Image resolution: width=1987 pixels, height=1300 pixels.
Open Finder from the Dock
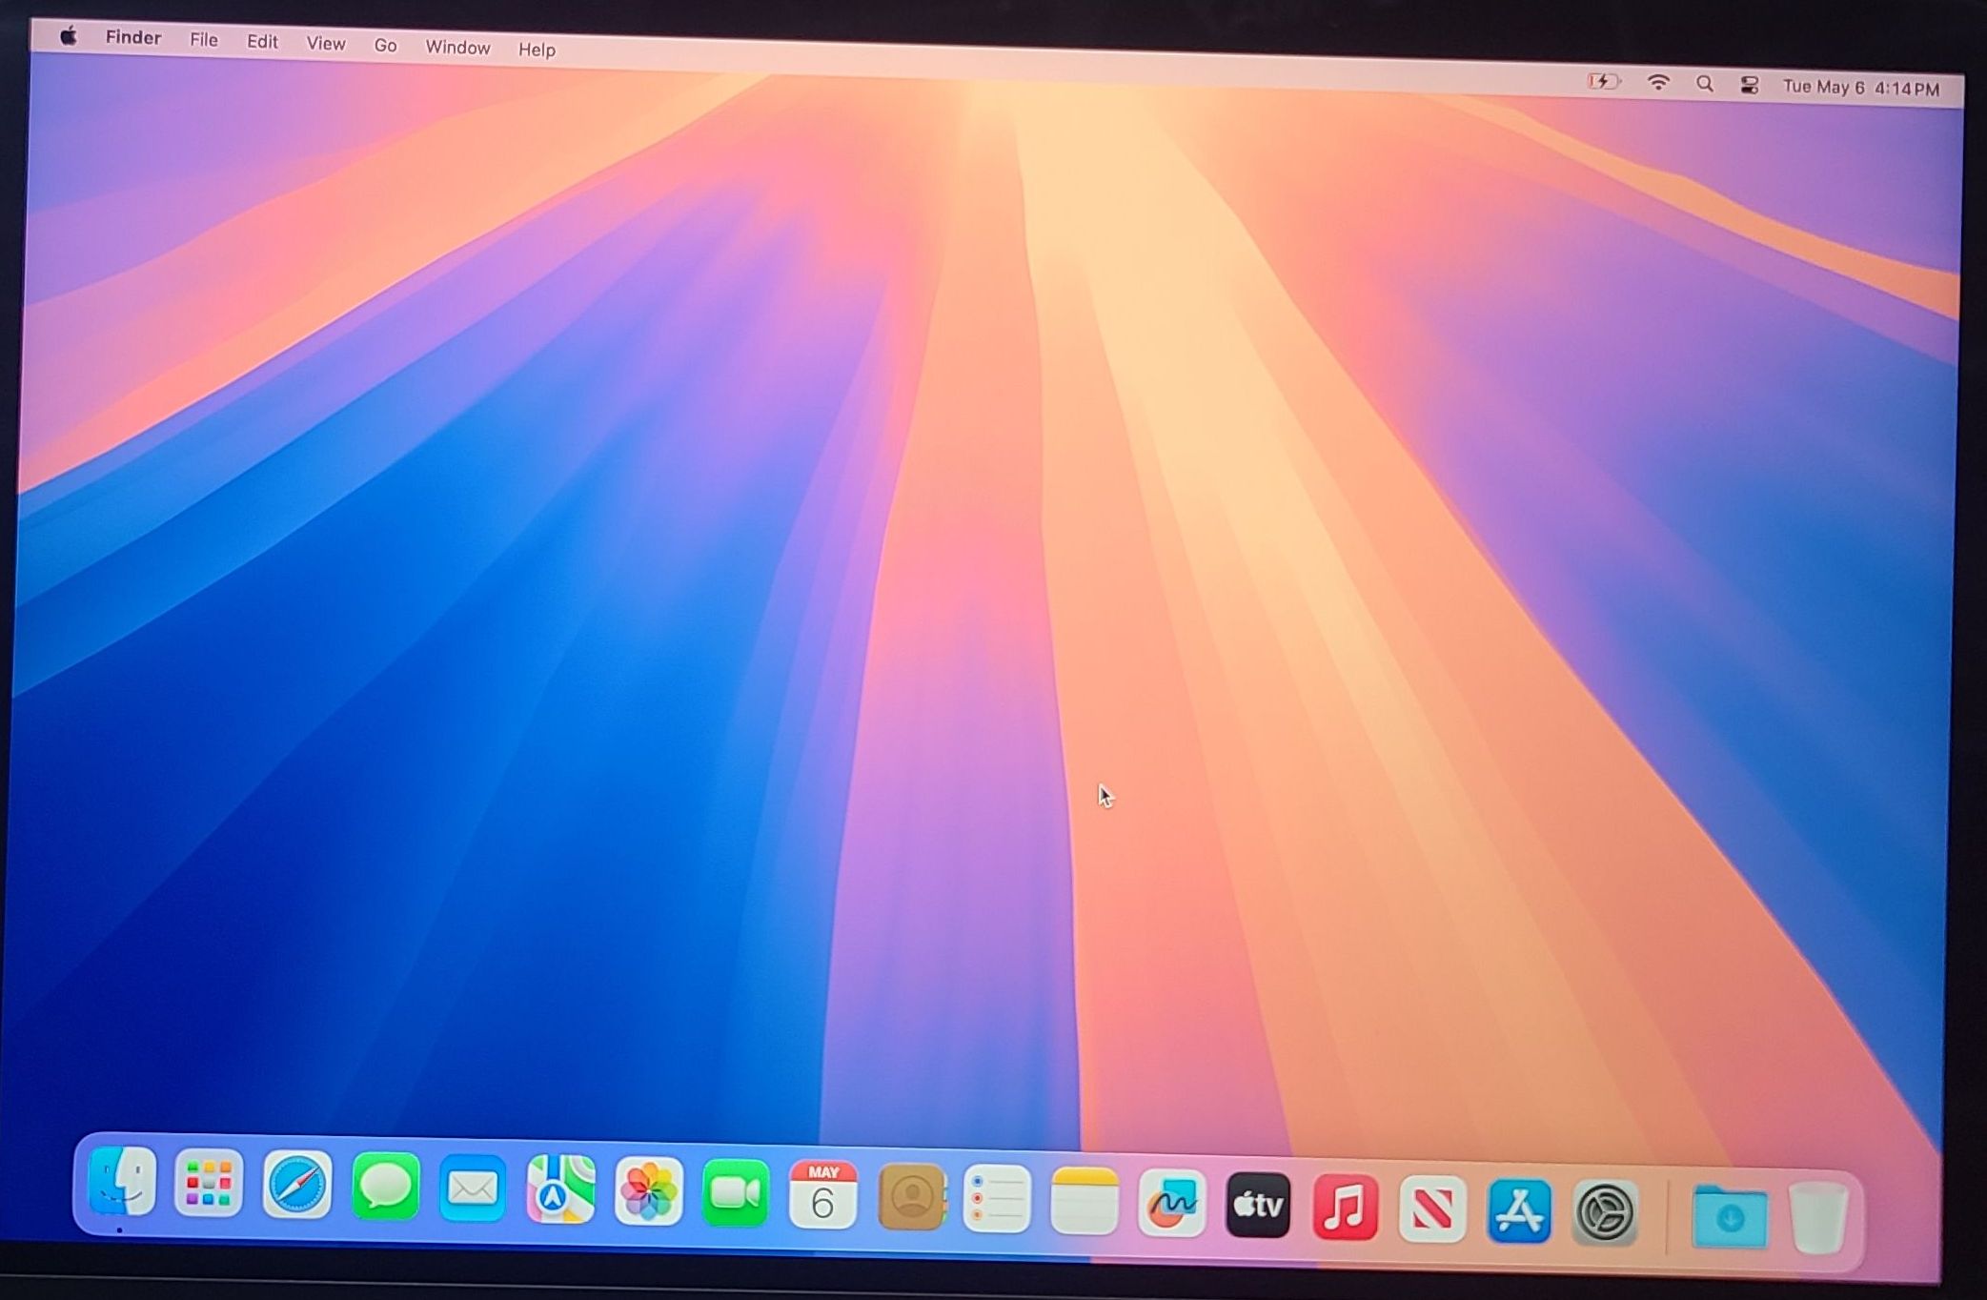[122, 1182]
